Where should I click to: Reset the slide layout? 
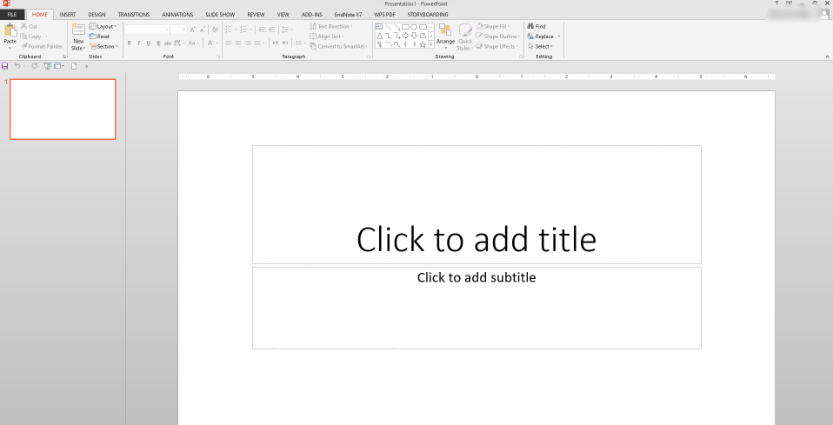tap(99, 37)
